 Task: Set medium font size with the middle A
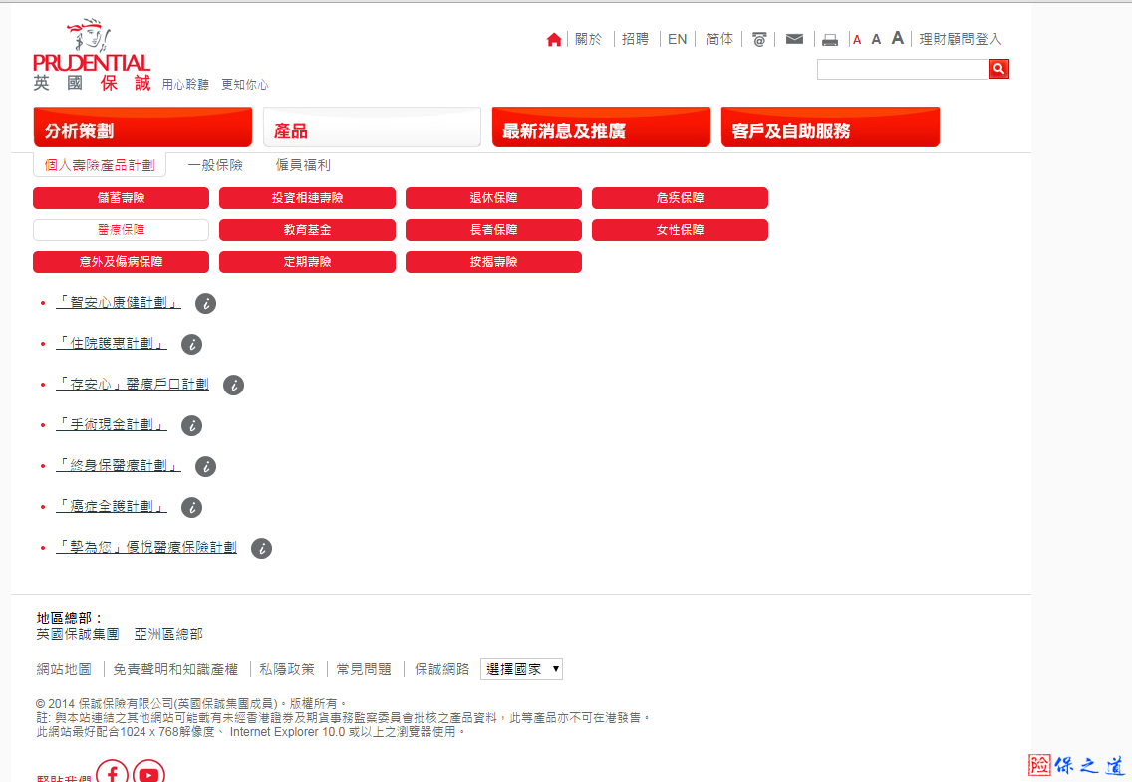tap(876, 39)
